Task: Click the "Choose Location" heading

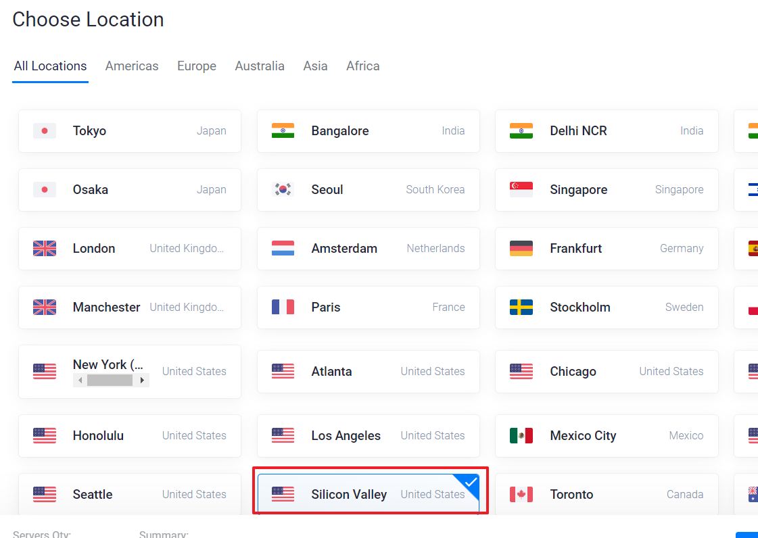Action: coord(88,20)
